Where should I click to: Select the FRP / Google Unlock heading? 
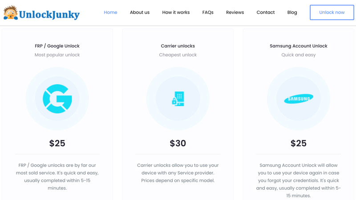(57, 46)
